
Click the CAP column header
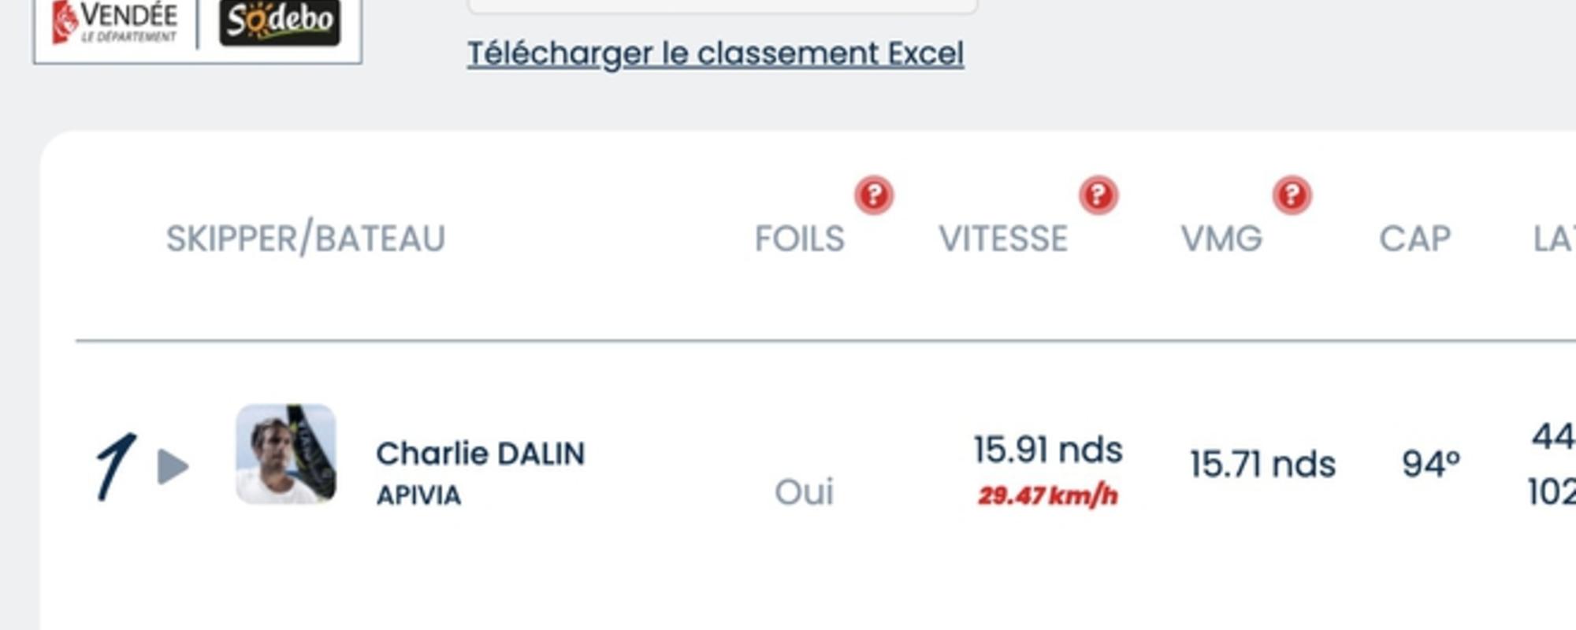click(x=1414, y=239)
